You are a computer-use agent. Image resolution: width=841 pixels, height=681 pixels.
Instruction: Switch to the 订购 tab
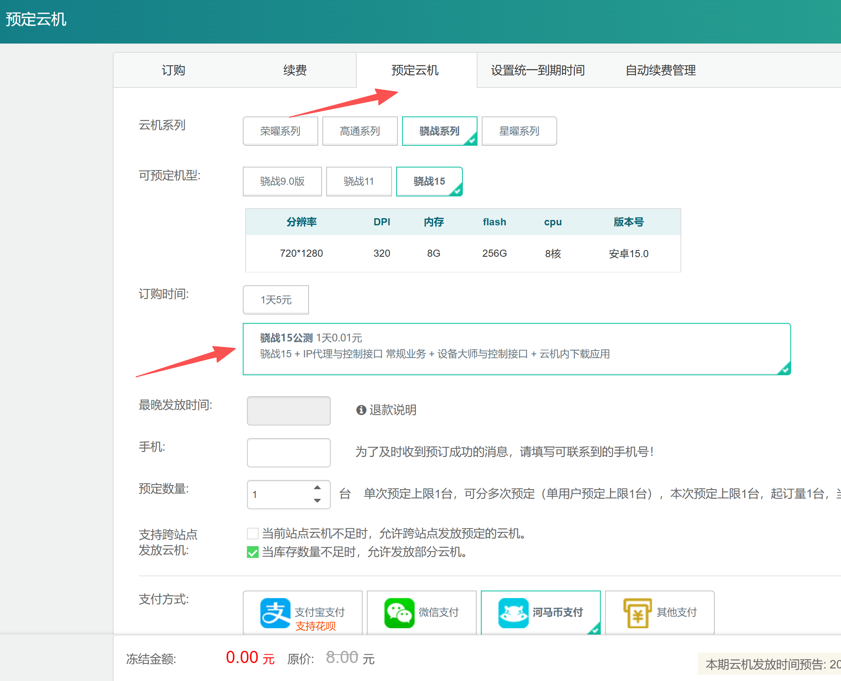[x=173, y=70]
